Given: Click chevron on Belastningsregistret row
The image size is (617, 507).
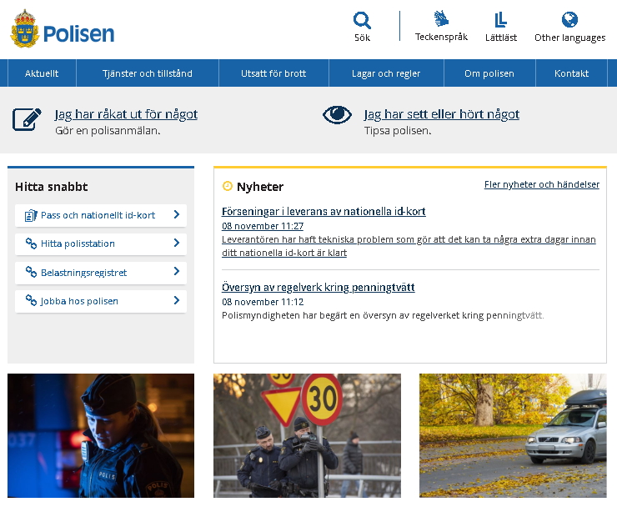Looking at the screenshot, I should point(177,271).
